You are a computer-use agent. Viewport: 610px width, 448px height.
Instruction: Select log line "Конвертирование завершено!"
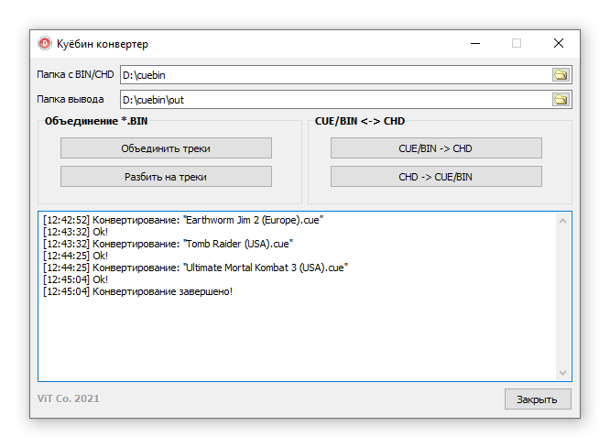point(137,291)
